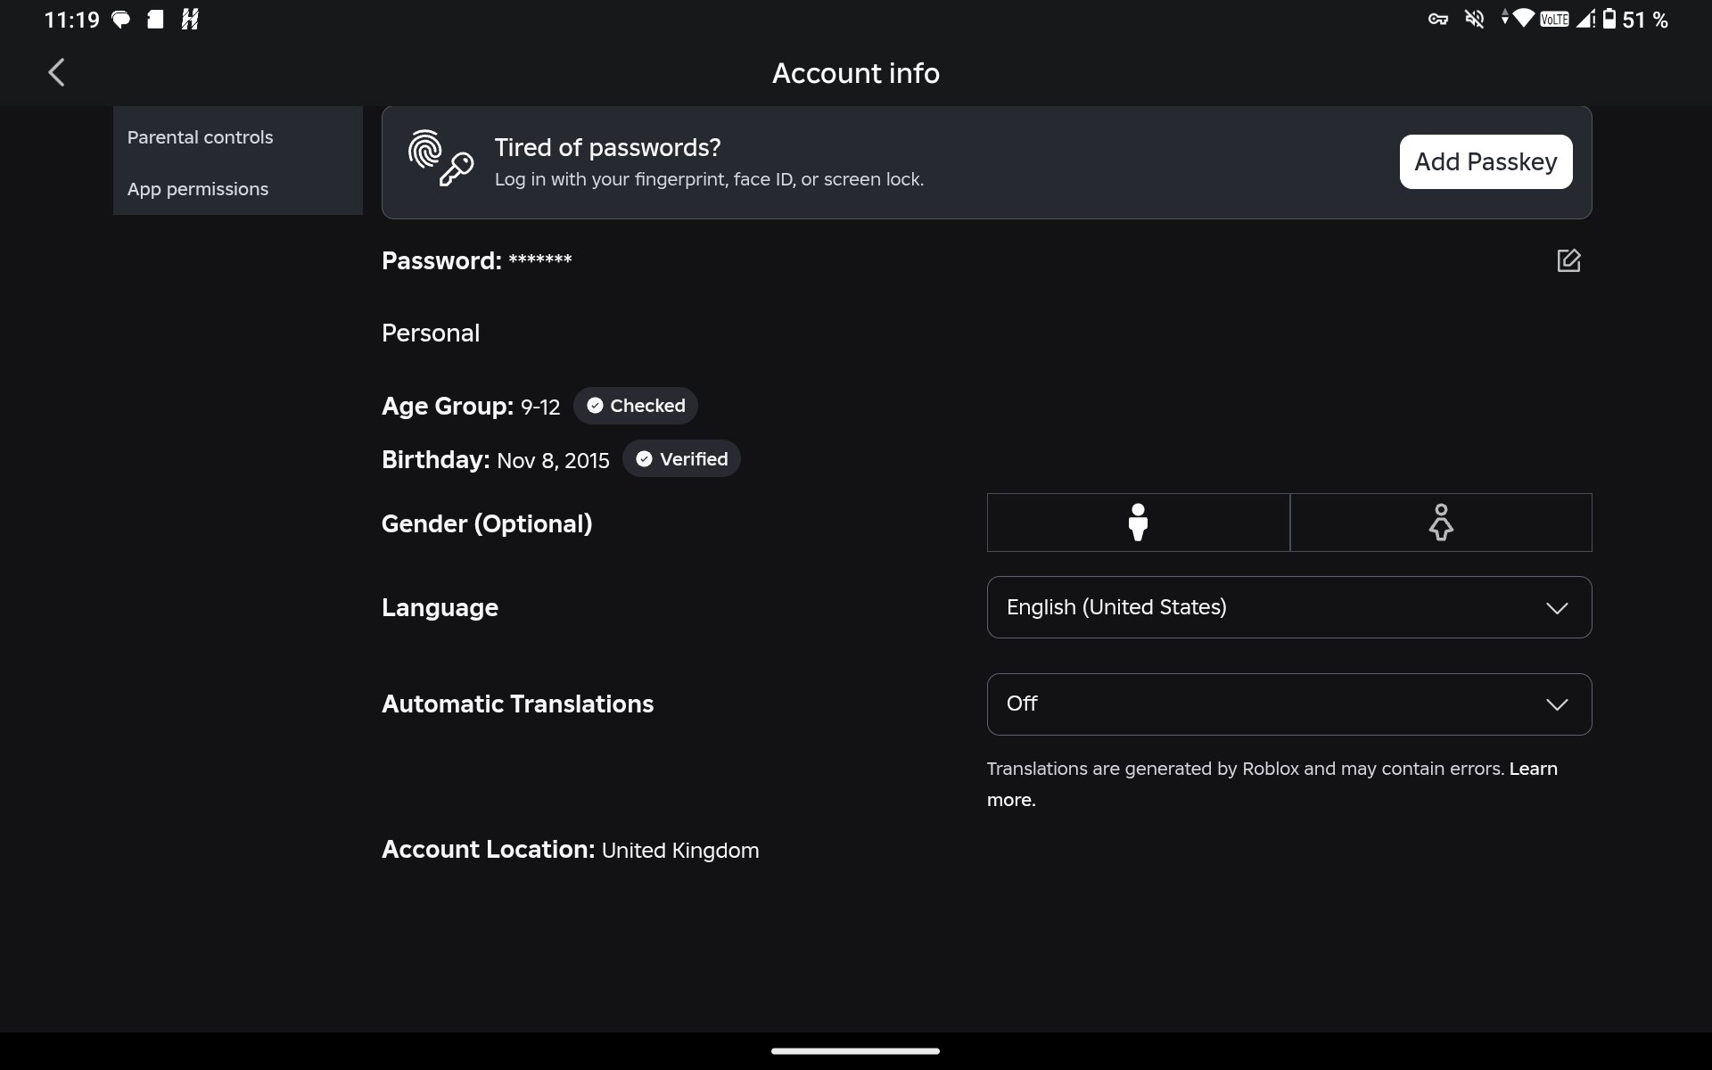The height and width of the screenshot is (1070, 1712).
Task: Tap the Verified checkmark icon beside Birthday
Action: pos(644,459)
